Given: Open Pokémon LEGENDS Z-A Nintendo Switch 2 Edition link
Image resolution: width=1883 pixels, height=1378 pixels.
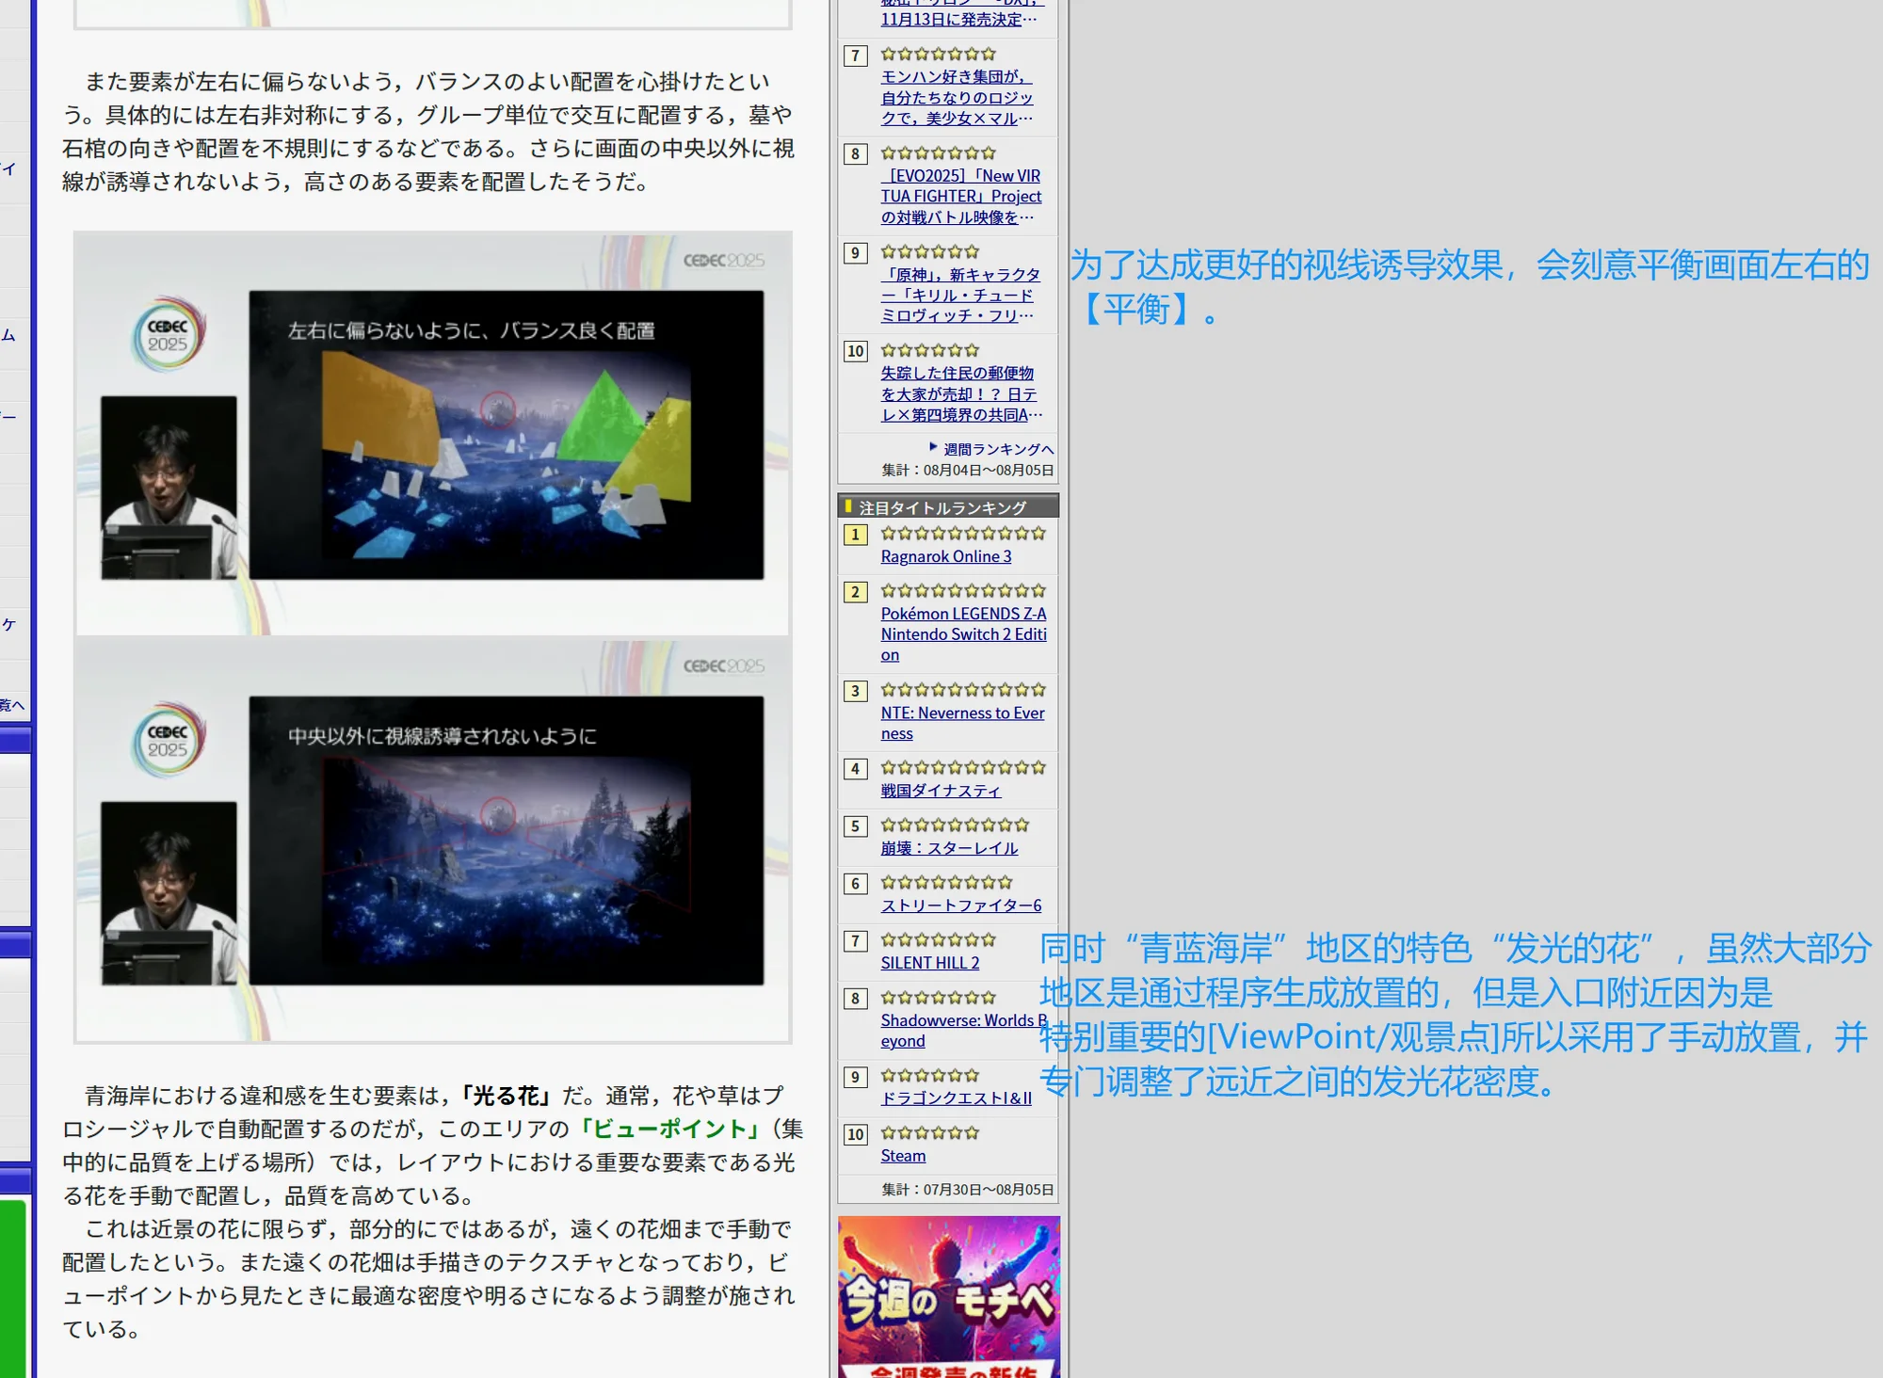Looking at the screenshot, I should tap(963, 633).
